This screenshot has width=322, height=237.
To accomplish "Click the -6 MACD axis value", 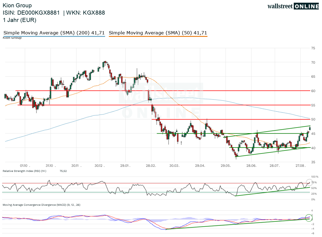I will click(x=312, y=233).
